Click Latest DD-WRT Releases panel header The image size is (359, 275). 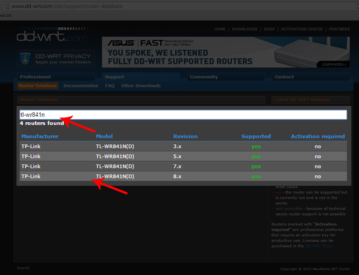(310, 100)
